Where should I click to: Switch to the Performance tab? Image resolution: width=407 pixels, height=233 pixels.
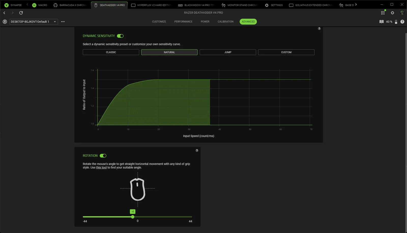coord(183,22)
